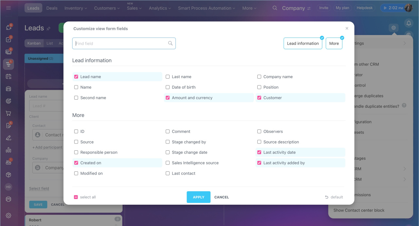Open the shopping cart icon in sidebar
This screenshot has height=226, width=419.
pyautogui.click(x=9, y=113)
